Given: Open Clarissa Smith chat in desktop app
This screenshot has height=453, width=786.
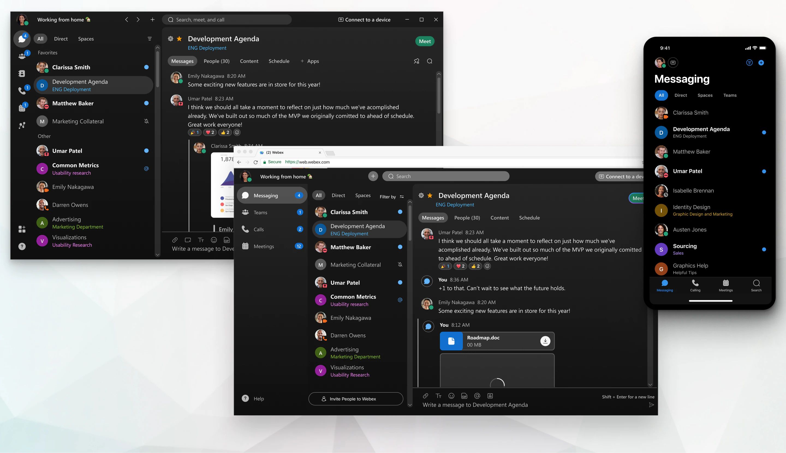Looking at the screenshot, I should pyautogui.click(x=93, y=67).
